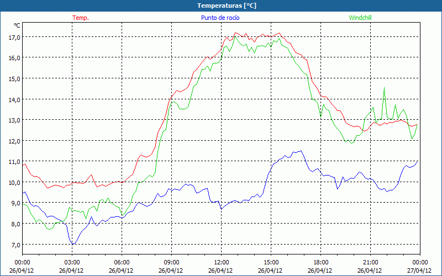The width and height of the screenshot is (442, 276).
Task: Click the 16,0 y-axis value
Action: [14, 58]
